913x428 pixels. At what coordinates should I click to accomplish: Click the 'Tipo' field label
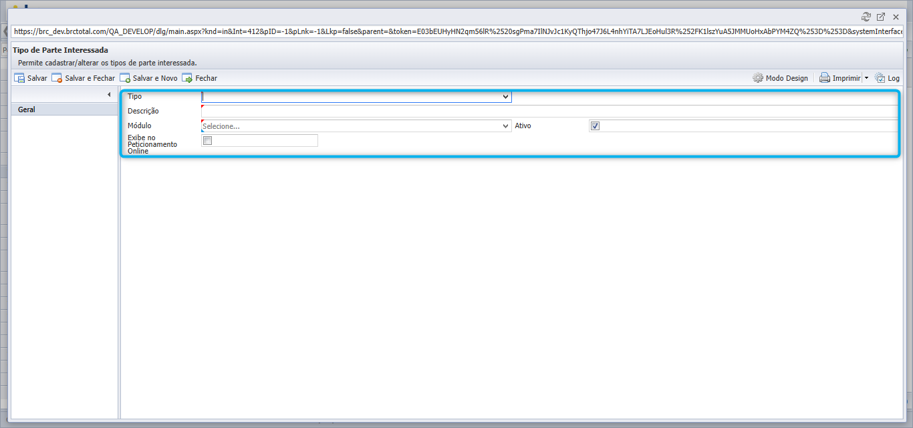(134, 97)
